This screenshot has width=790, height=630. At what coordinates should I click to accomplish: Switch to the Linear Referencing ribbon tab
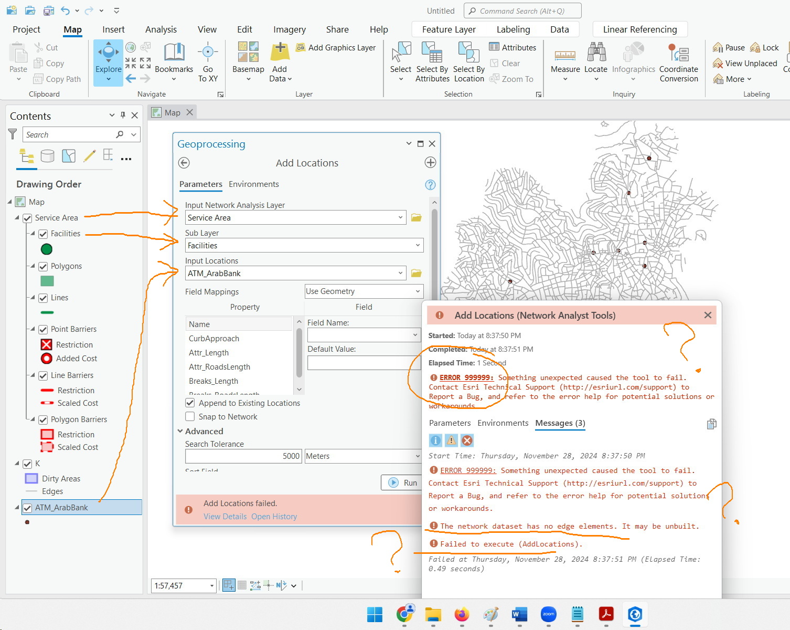pyautogui.click(x=639, y=29)
